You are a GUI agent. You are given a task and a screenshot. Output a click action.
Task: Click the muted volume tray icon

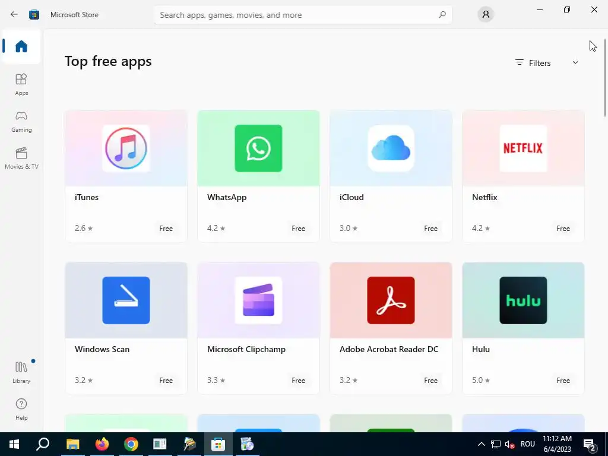click(509, 444)
